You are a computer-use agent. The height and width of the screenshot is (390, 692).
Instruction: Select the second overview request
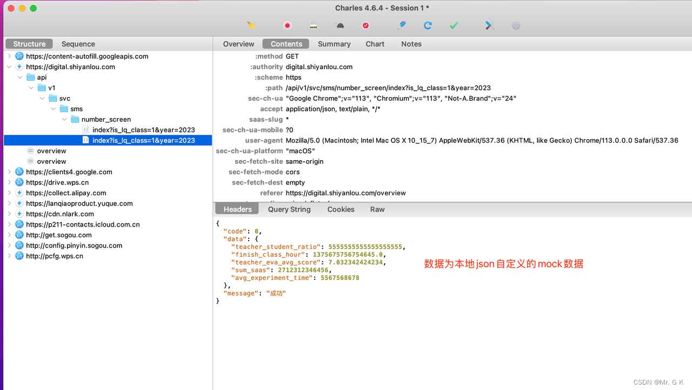(51, 161)
